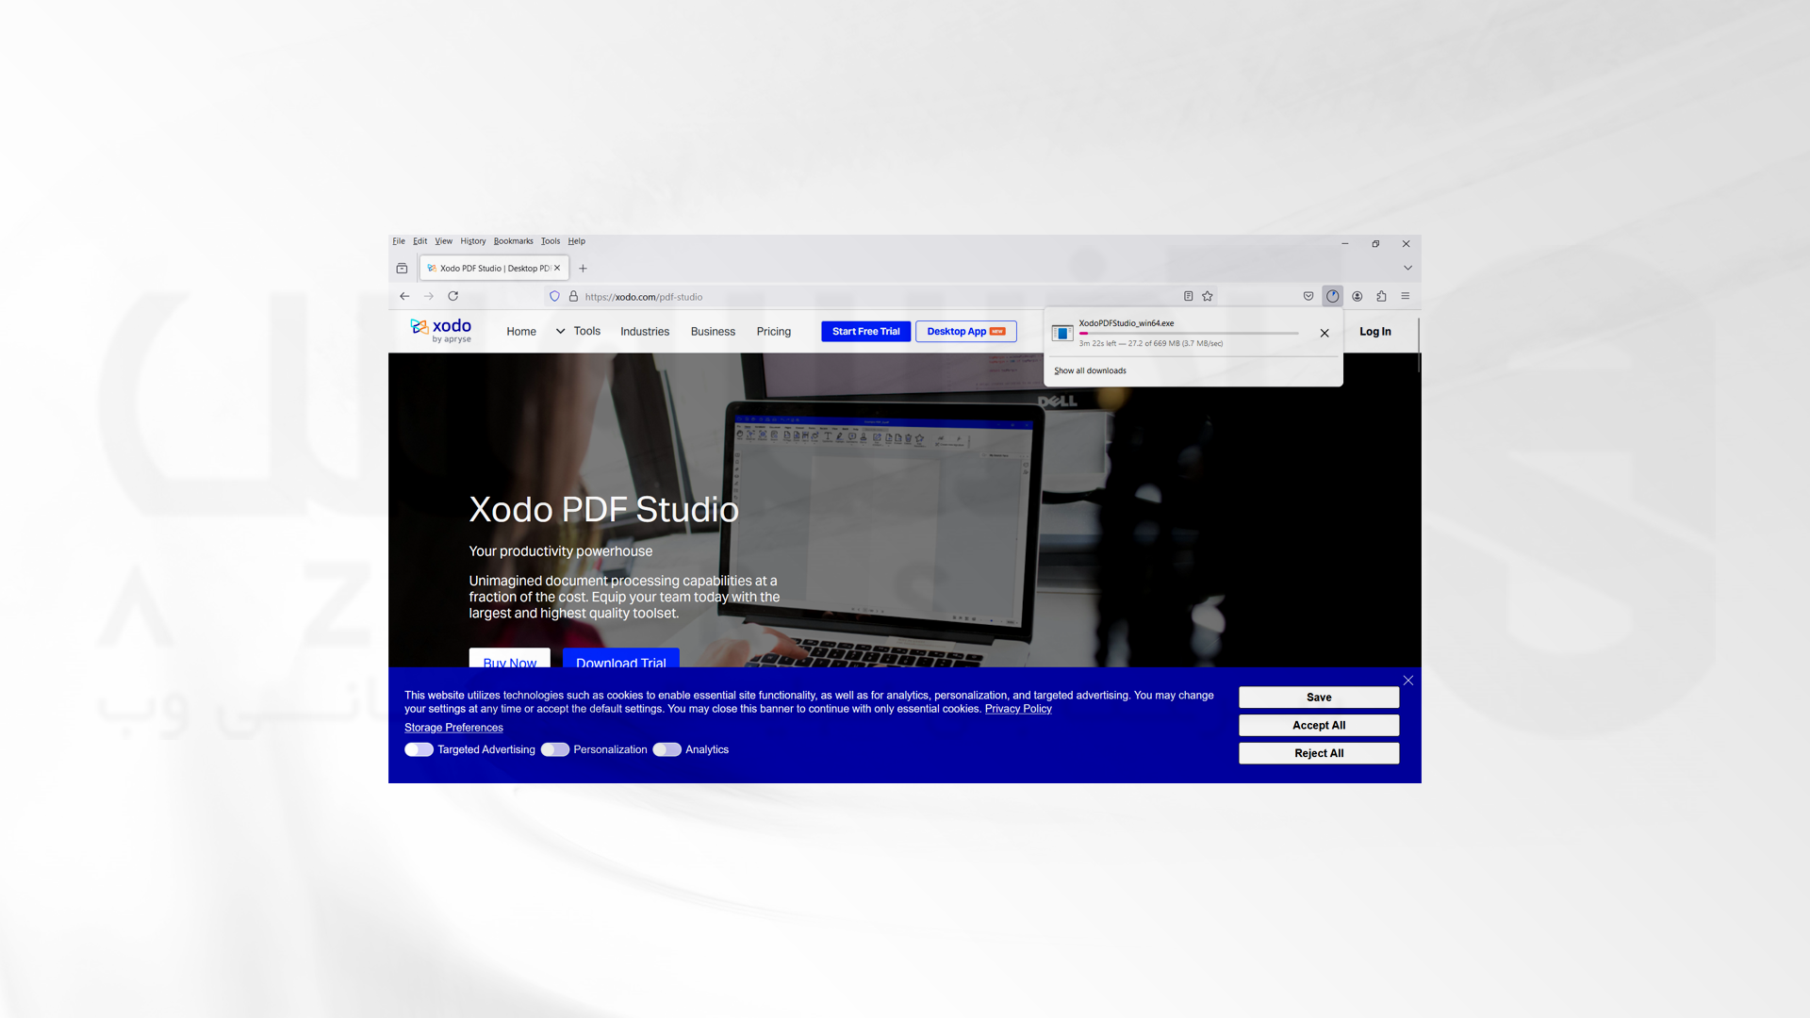Screen dimensions: 1810x1018
Task: Open the History menu
Action: 473,241
